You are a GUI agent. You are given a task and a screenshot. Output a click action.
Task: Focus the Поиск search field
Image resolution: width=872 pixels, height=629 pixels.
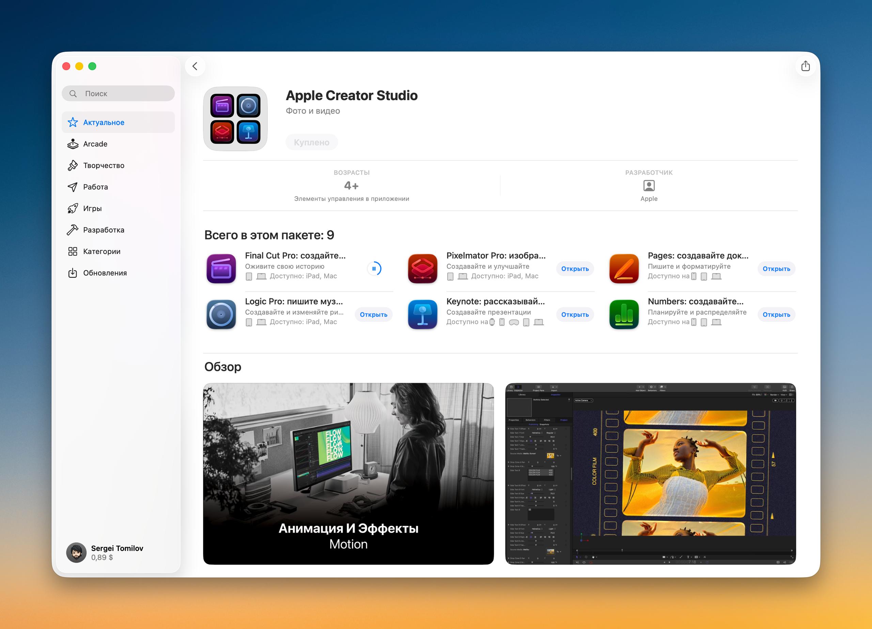point(118,93)
